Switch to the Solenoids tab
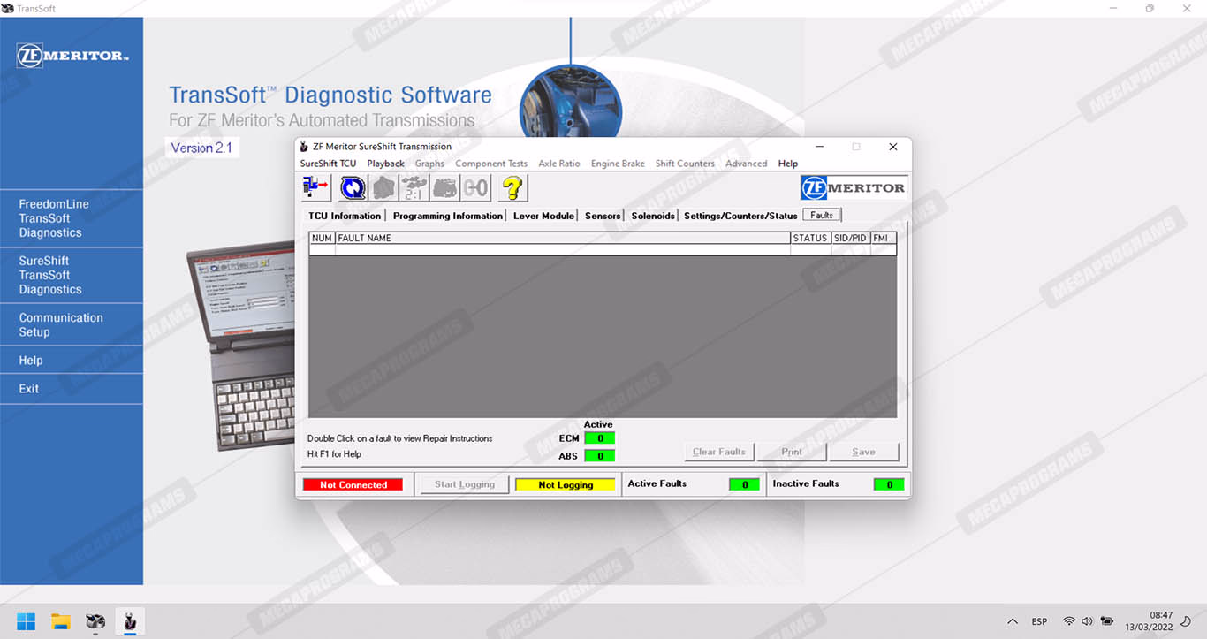The height and width of the screenshot is (639, 1207). (653, 216)
